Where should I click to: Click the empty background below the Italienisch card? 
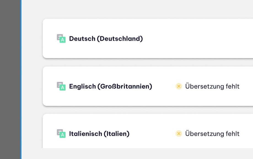(137, 153)
